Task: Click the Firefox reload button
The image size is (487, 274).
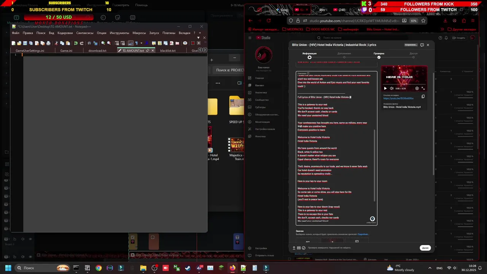Action: pyautogui.click(x=269, y=21)
